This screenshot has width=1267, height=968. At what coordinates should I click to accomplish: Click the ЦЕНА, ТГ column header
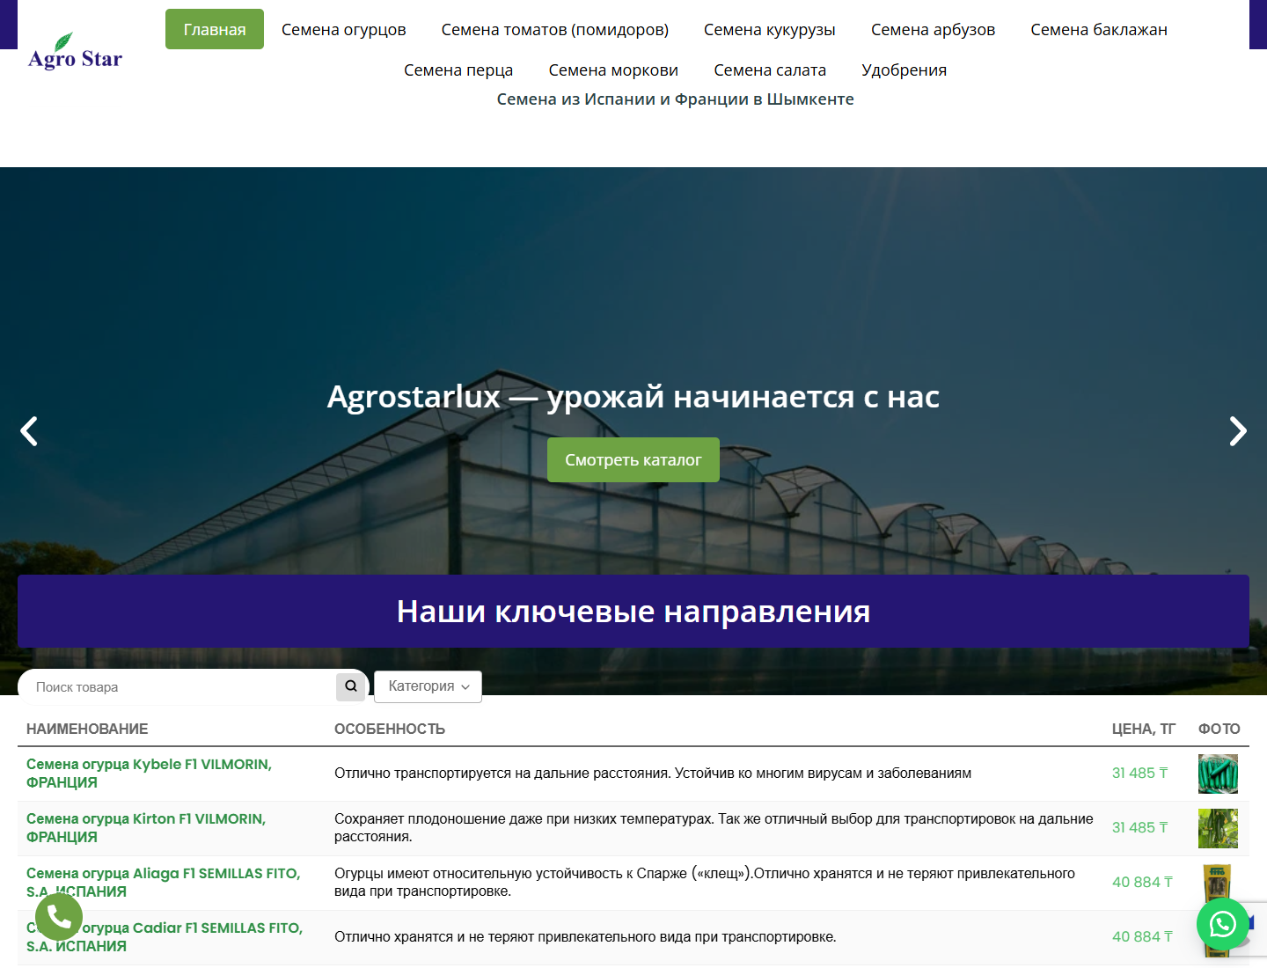coord(1143,729)
